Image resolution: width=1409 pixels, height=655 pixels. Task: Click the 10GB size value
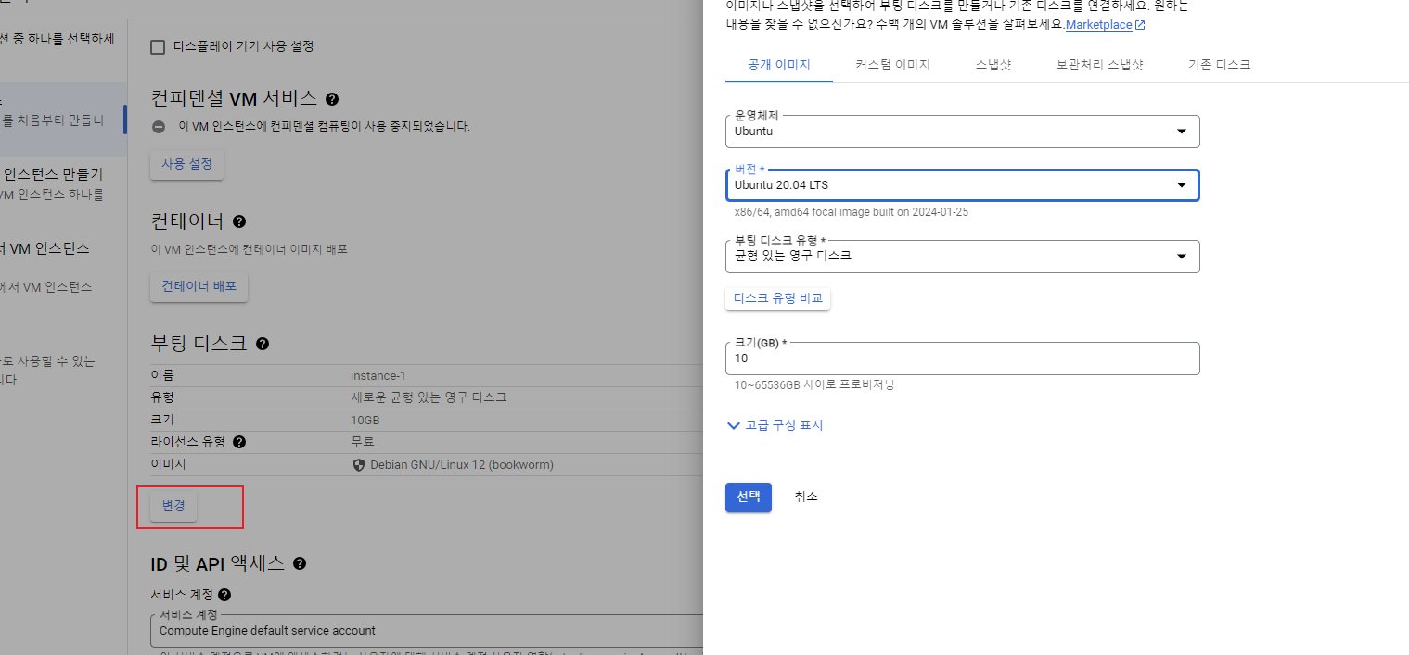pyautogui.click(x=365, y=421)
